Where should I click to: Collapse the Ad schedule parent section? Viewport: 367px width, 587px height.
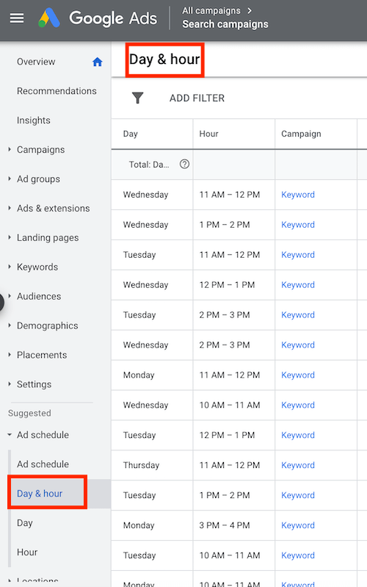coord(10,435)
